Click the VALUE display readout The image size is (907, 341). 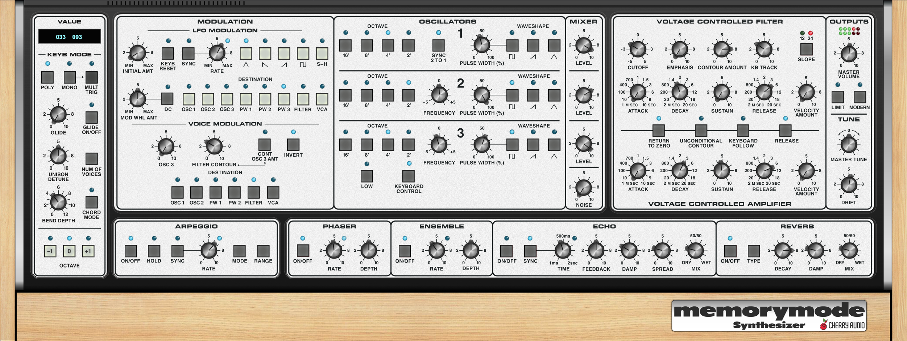click(x=69, y=37)
